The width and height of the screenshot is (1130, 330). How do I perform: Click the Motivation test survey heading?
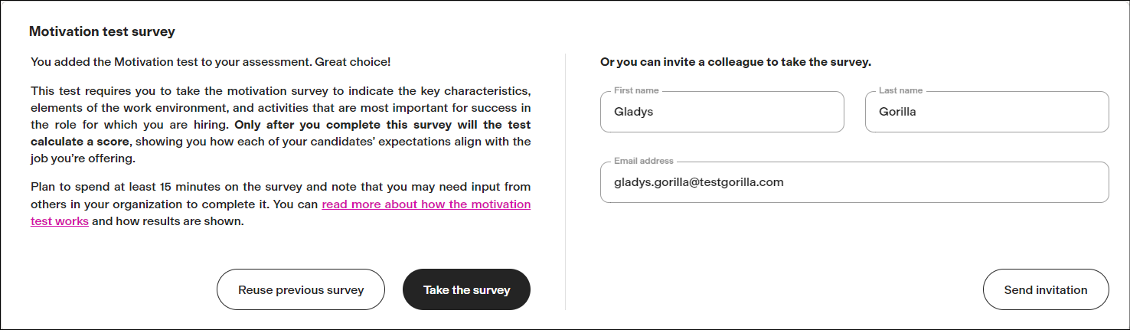pyautogui.click(x=102, y=31)
